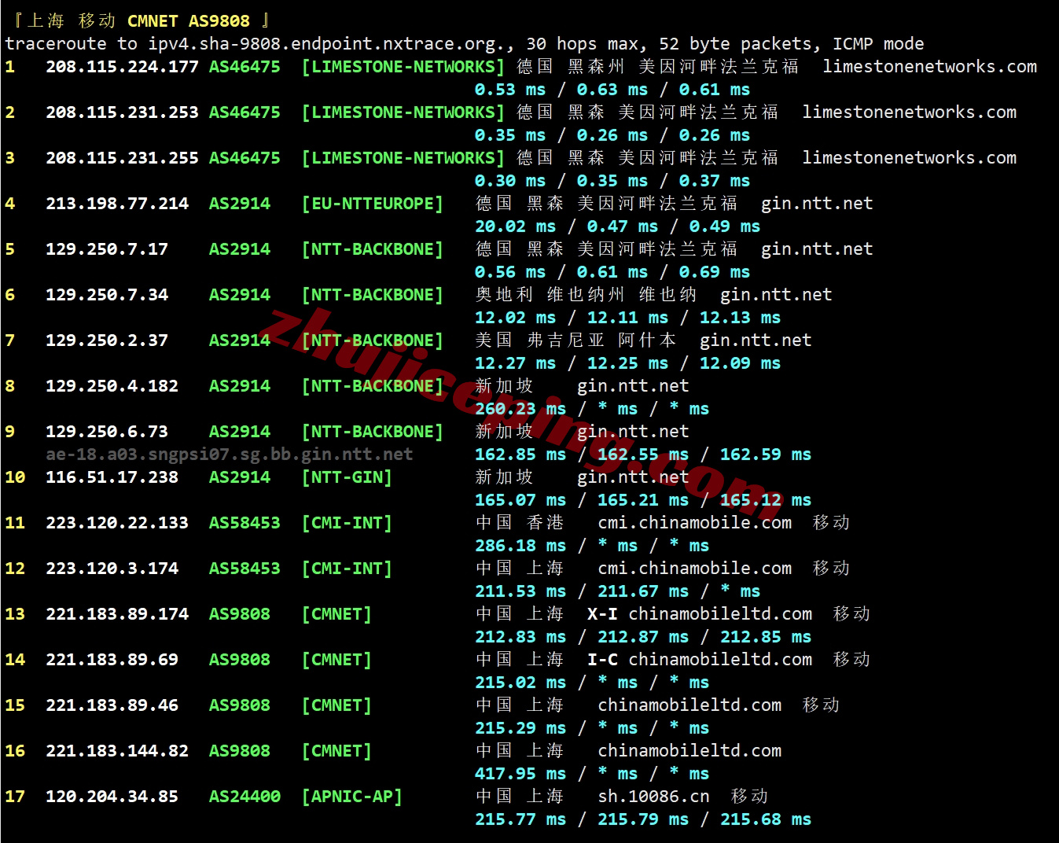Select the 215.29 ms latency value
This screenshot has width=1059, height=843.
520,728
